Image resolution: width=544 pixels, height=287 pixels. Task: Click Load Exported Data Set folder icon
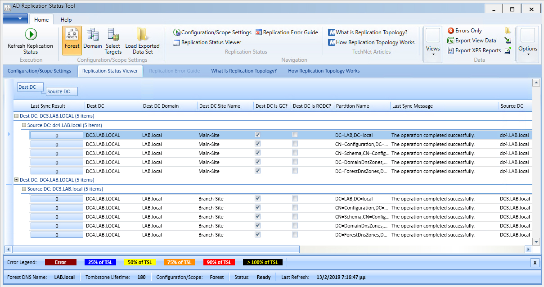(142, 35)
